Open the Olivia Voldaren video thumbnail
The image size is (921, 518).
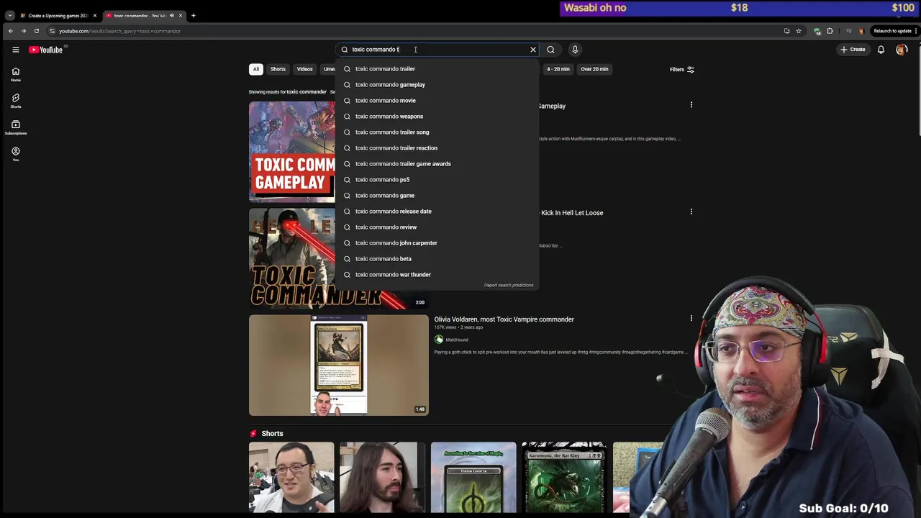click(x=339, y=365)
